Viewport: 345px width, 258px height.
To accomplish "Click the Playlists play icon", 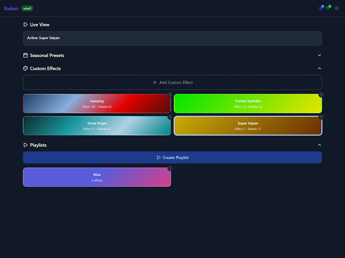I will [26, 145].
